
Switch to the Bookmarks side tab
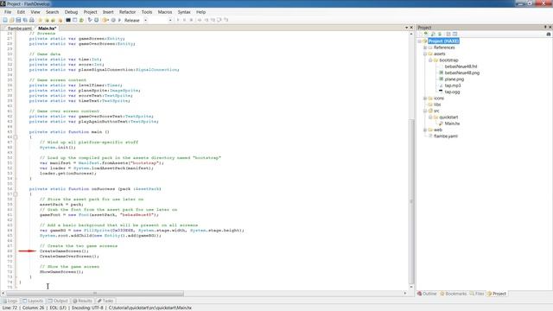pos(454,294)
